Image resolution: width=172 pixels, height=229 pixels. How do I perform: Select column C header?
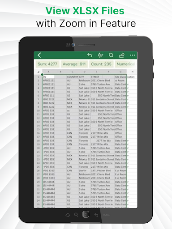73,72
